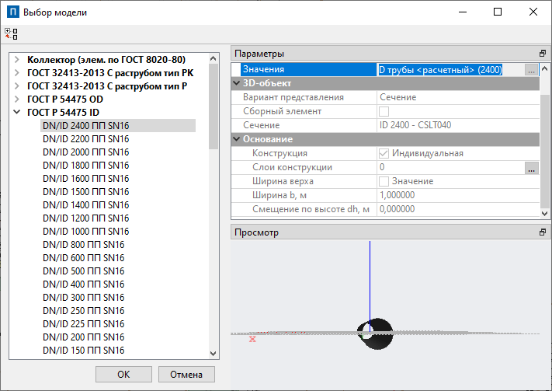Screen dimensions: 552x391
Task: Click the Ширина b value 1,000000
Action: tap(458, 195)
